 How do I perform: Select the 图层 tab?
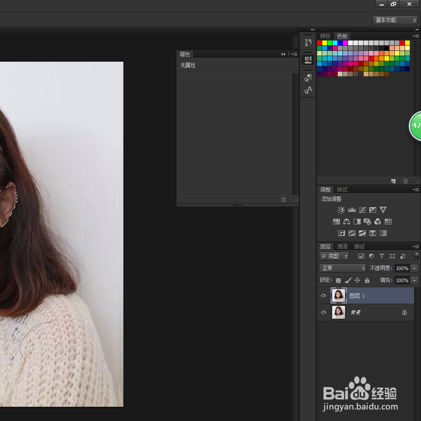[x=325, y=246]
